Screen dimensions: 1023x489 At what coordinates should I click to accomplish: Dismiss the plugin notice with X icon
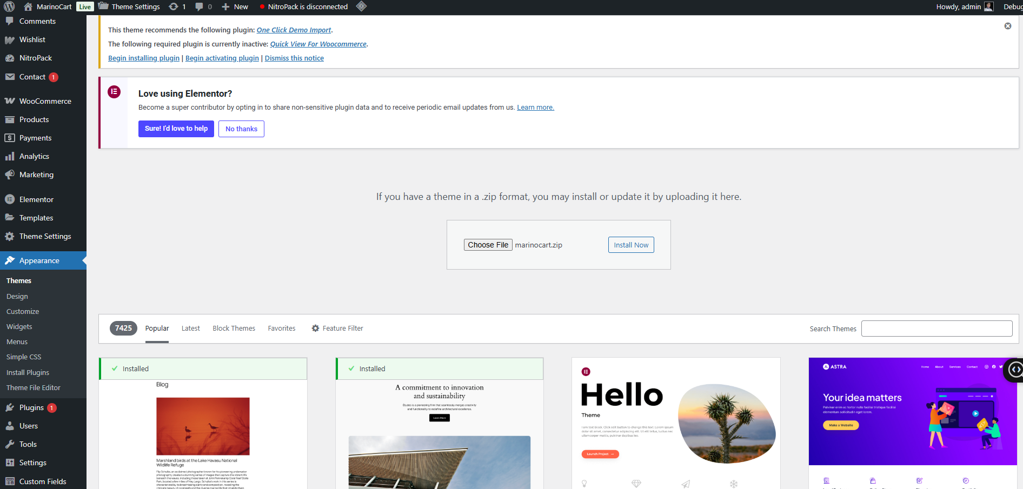(1008, 26)
